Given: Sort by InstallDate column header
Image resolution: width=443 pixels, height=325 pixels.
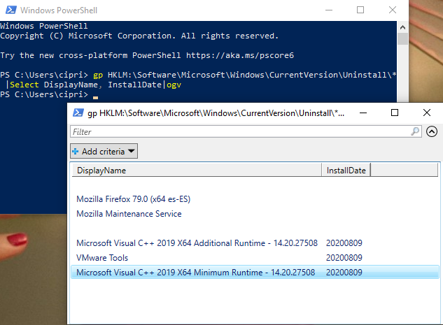Looking at the screenshot, I should click(x=346, y=171).
